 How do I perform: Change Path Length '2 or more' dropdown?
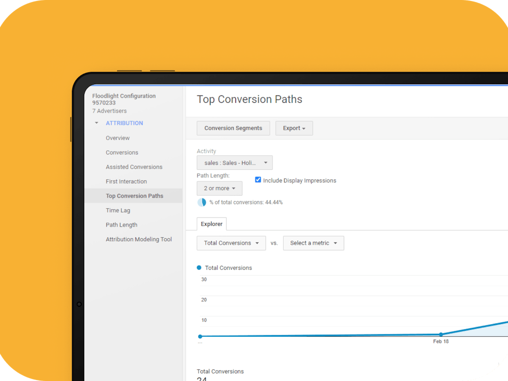pyautogui.click(x=220, y=188)
